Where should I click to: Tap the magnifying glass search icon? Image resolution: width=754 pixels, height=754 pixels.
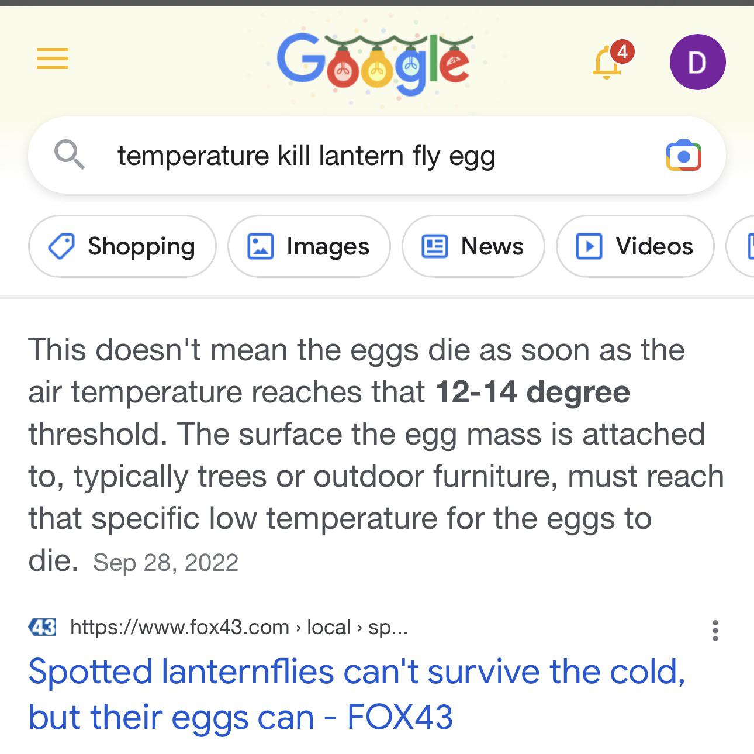tap(69, 155)
